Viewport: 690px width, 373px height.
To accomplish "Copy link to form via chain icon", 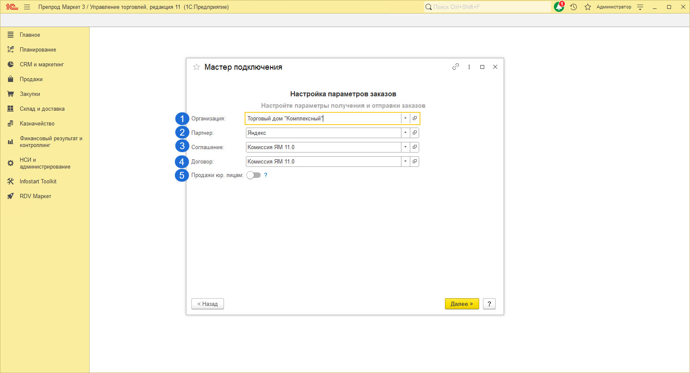I will click(x=455, y=67).
